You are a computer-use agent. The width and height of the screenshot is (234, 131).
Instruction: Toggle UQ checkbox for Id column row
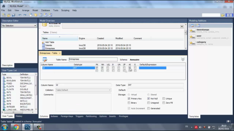tap(108, 68)
